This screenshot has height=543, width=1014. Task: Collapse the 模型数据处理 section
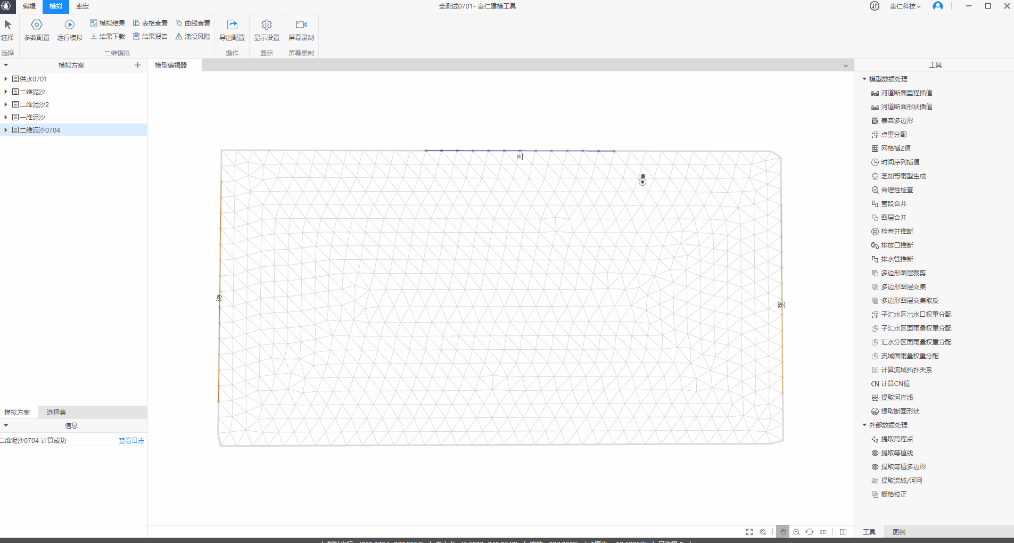864,79
